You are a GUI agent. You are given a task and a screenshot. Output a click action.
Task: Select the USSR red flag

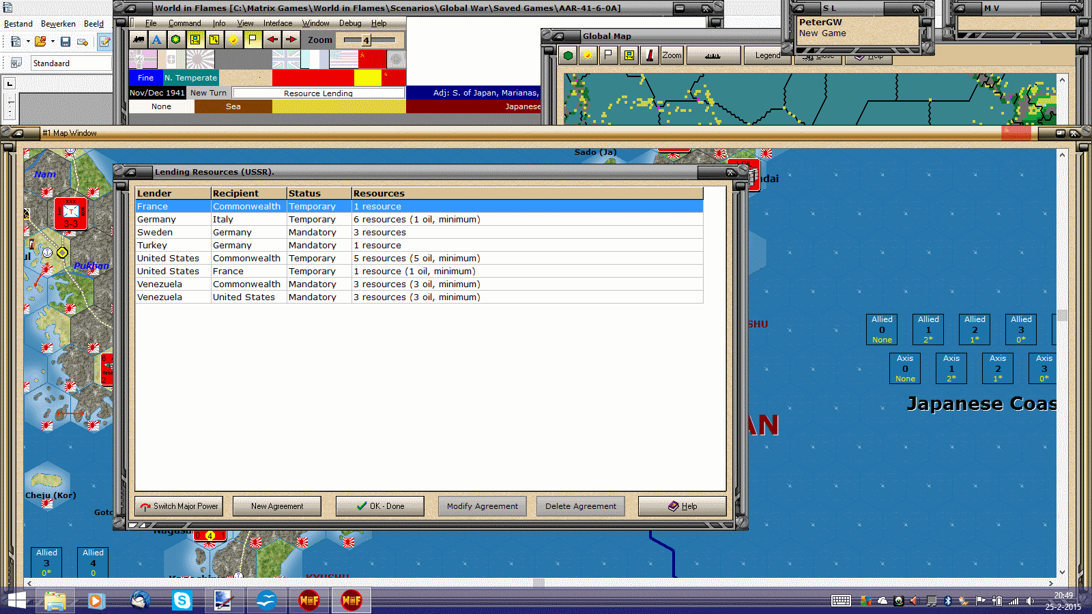point(373,59)
